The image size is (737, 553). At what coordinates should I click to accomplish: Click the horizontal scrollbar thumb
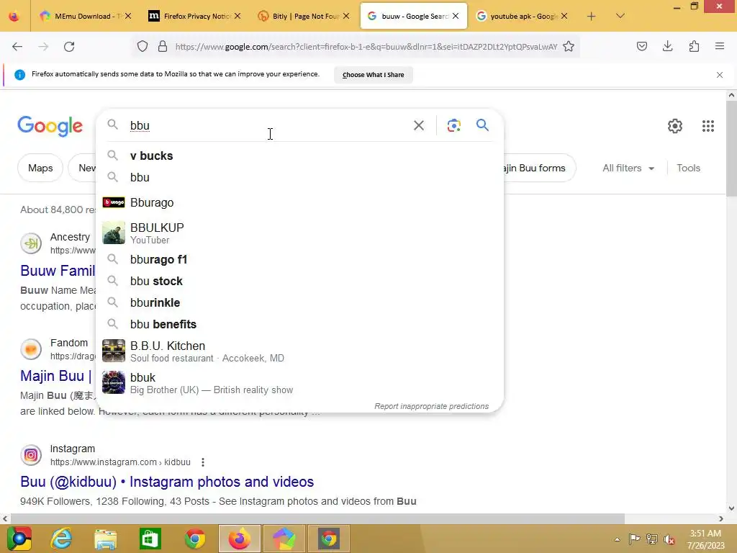[317, 518]
